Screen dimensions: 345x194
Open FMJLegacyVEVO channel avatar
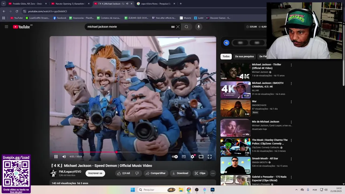53,173
